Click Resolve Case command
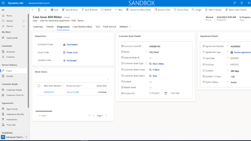This screenshot has height=141, width=251. (162, 10)
